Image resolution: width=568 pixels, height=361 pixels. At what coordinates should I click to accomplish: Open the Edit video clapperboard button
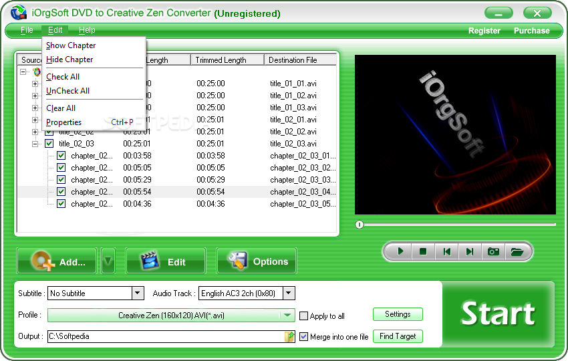point(166,261)
